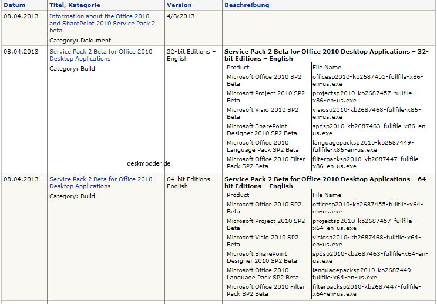Click 'Microsoft Office 2010 Language Pack SP2 Beta' in 32-bit table
The height and width of the screenshot is (304, 437).
(x=263, y=146)
